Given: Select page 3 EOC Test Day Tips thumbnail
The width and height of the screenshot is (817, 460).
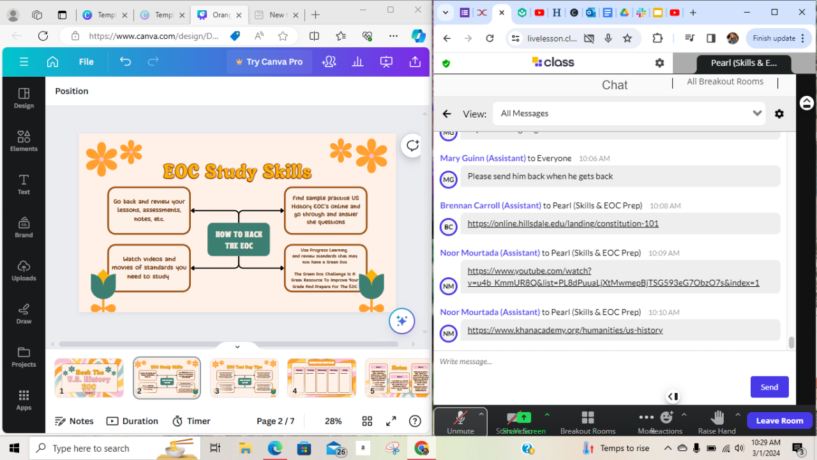Looking at the screenshot, I should pyautogui.click(x=244, y=378).
